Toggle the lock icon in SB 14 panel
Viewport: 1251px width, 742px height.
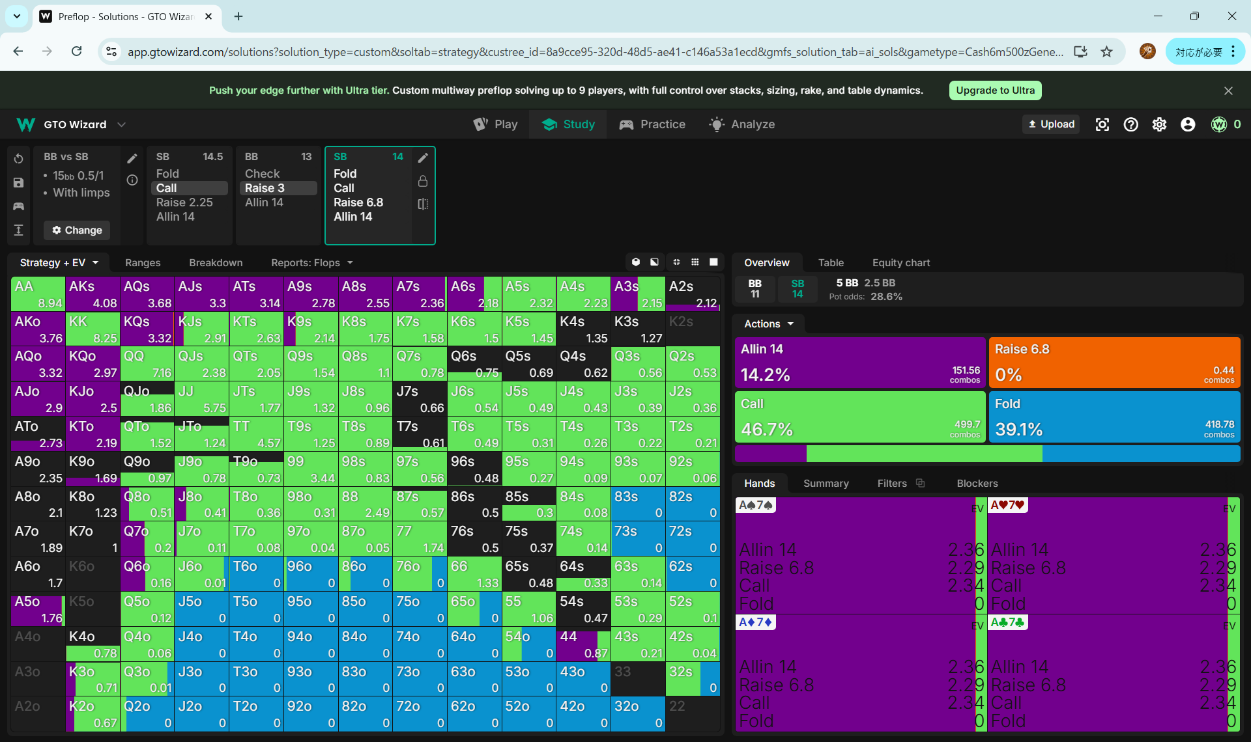coord(423,181)
